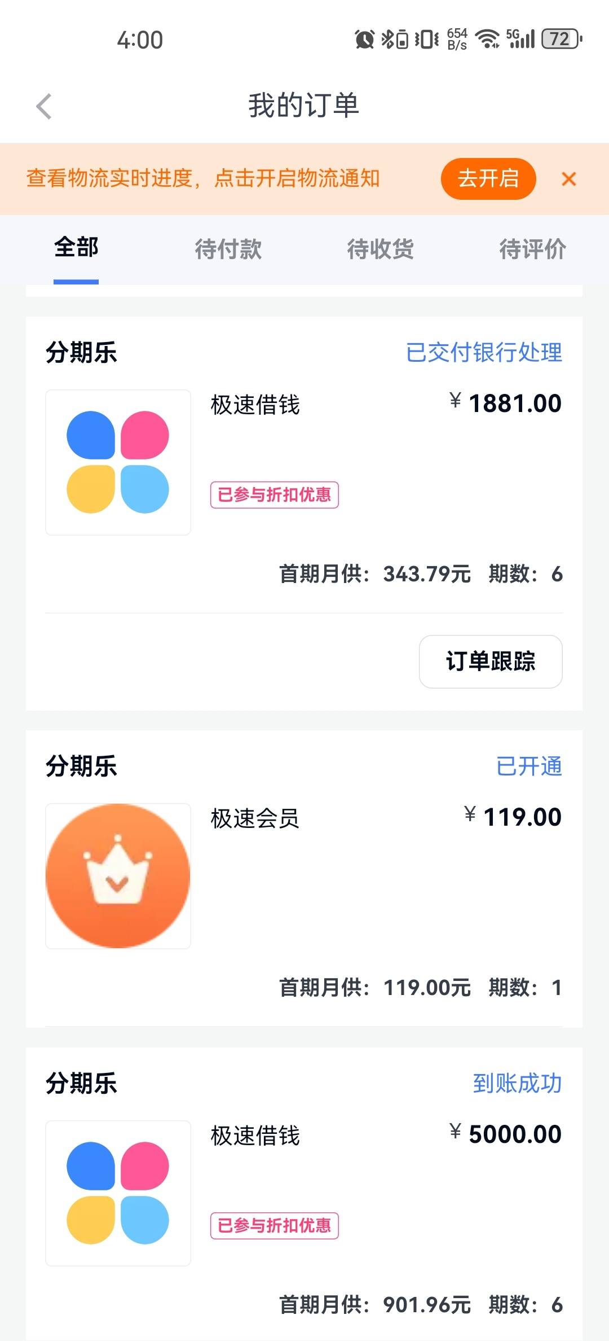The image size is (609, 1341).
Task: Tap the 订单跟踪 button
Action: click(x=491, y=661)
